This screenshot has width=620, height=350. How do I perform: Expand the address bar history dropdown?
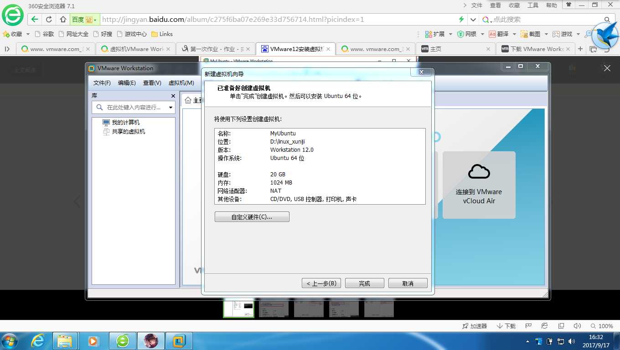tap(473, 20)
